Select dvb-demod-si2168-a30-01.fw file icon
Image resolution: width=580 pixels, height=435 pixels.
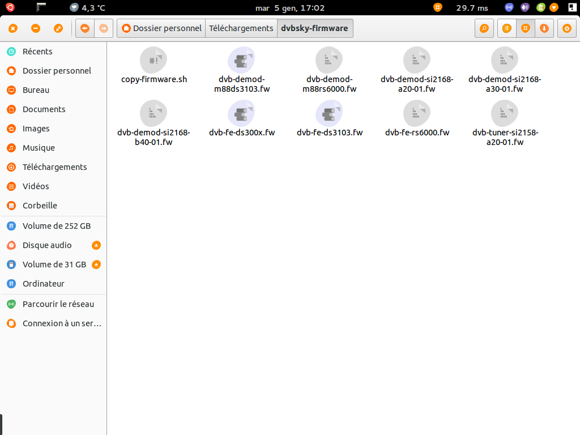click(504, 60)
